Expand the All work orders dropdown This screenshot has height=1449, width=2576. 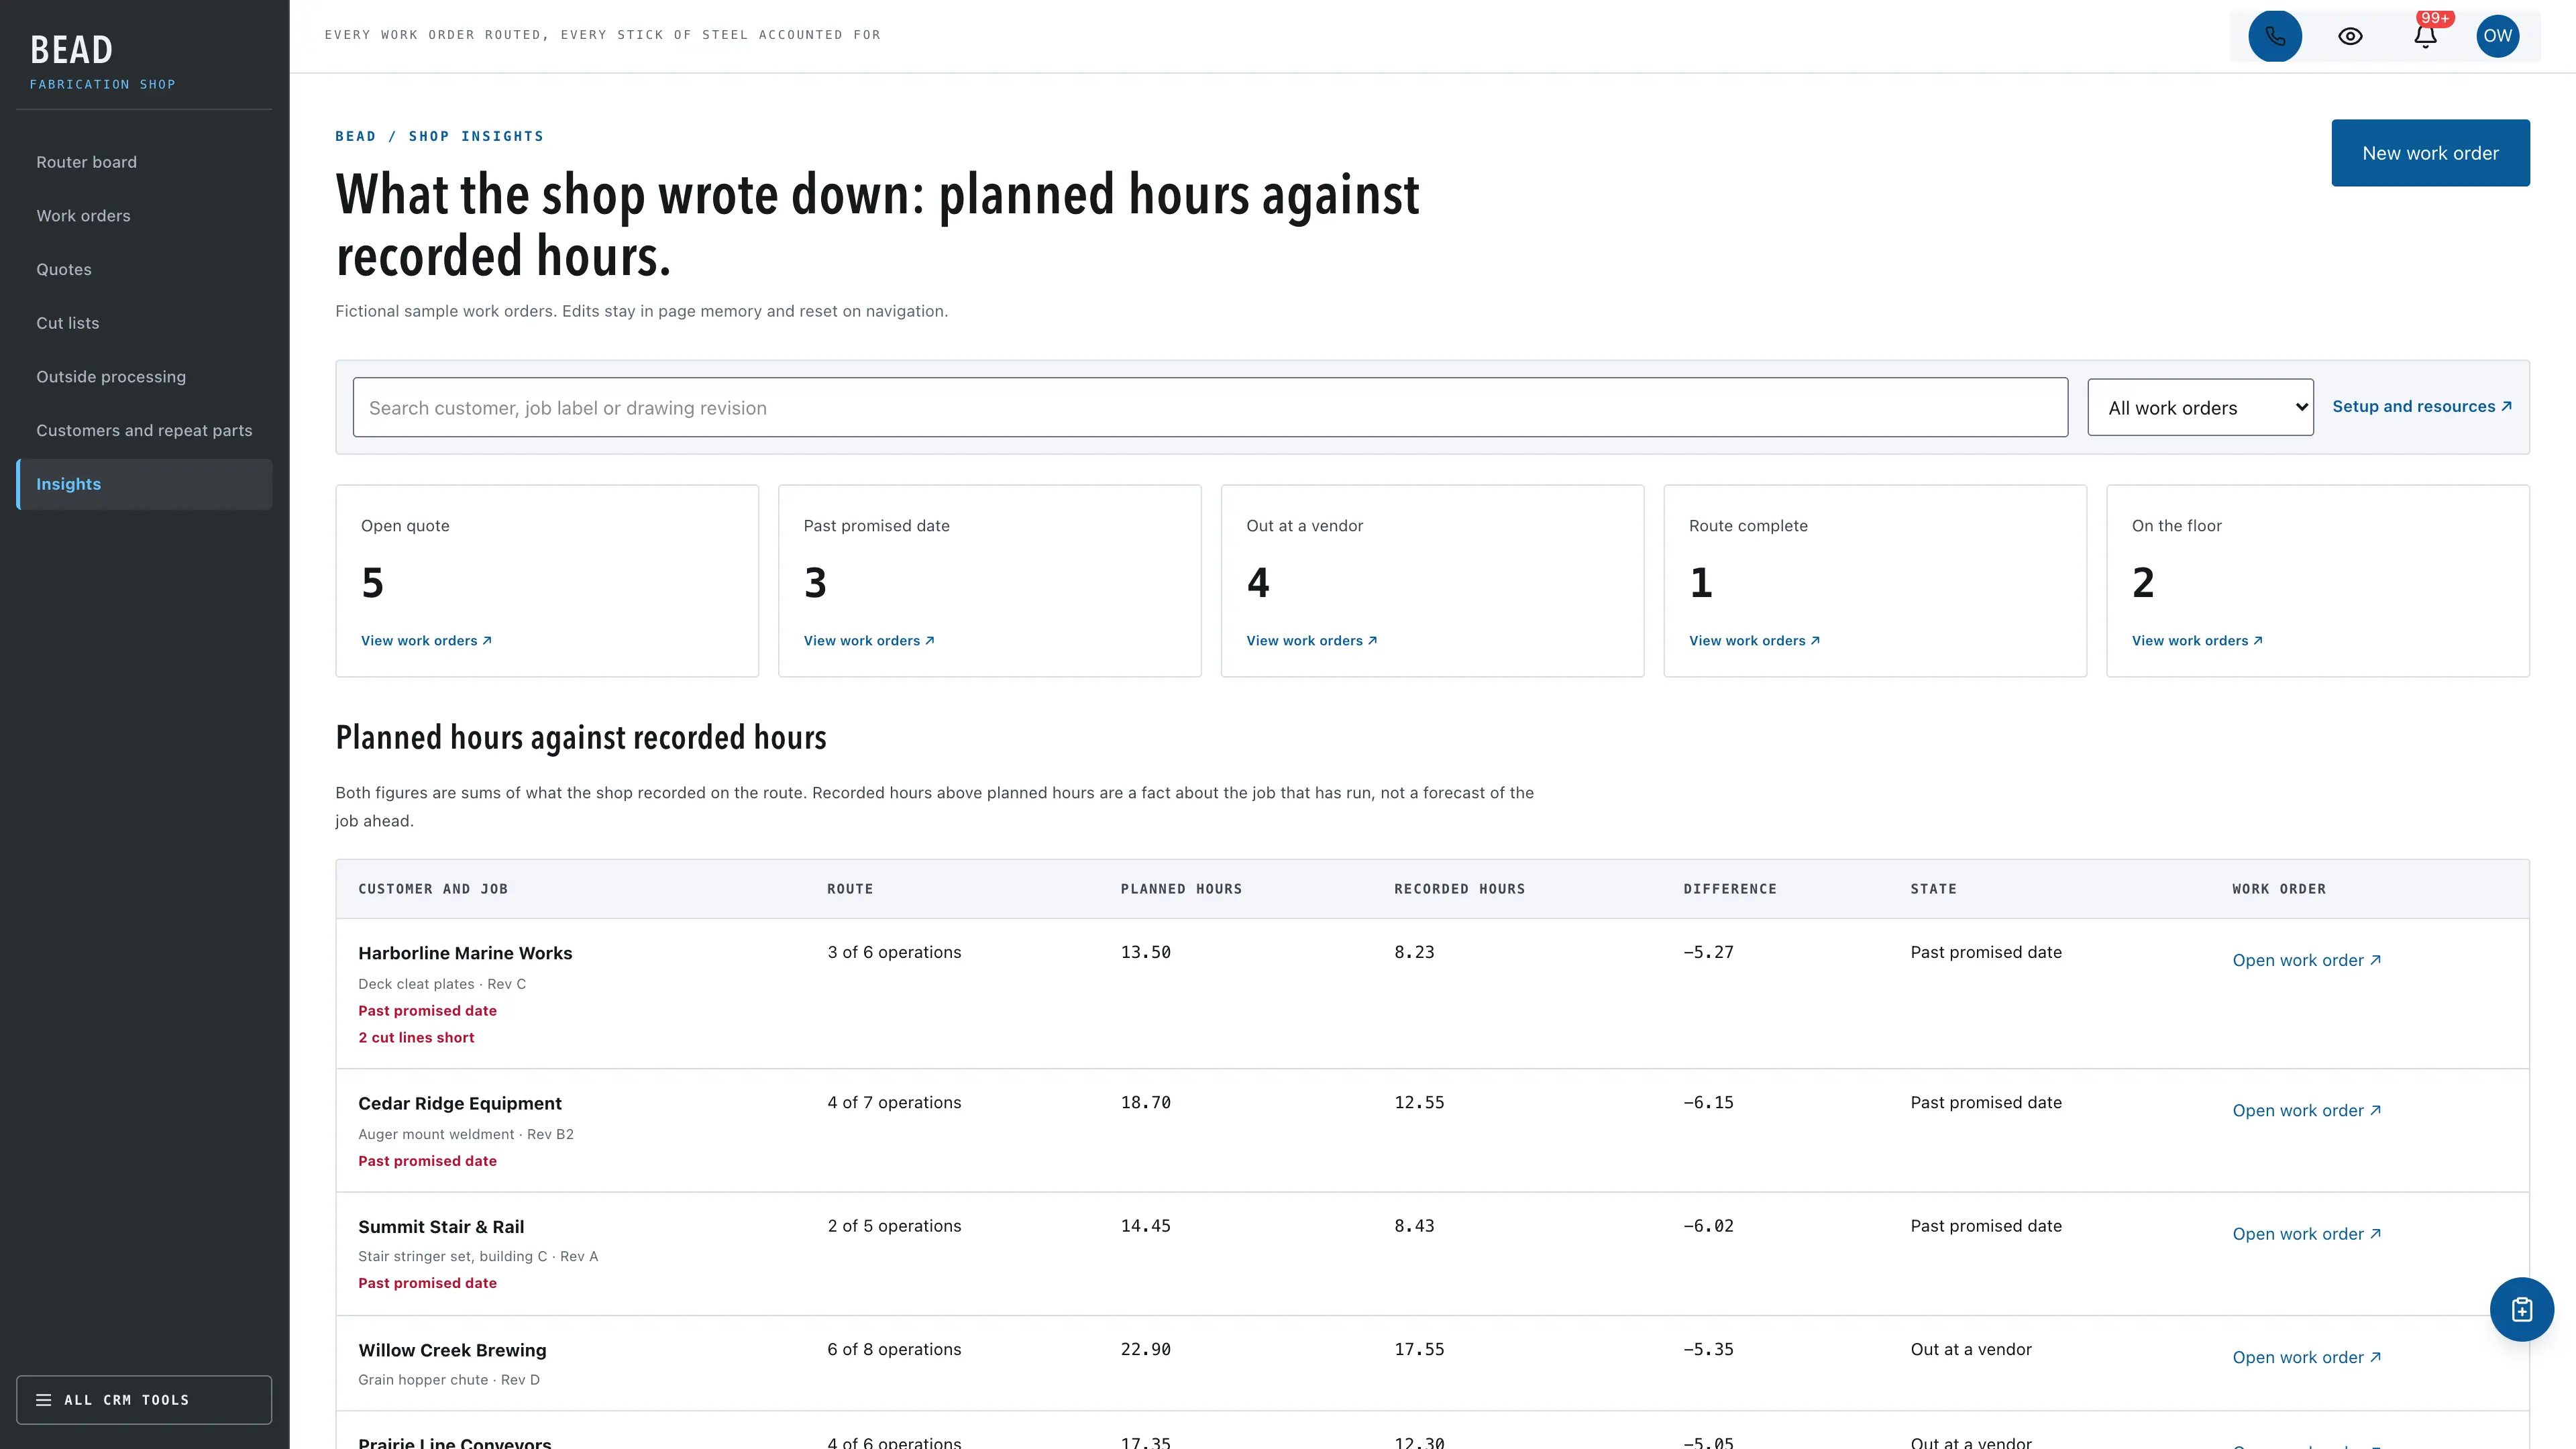click(2200, 407)
